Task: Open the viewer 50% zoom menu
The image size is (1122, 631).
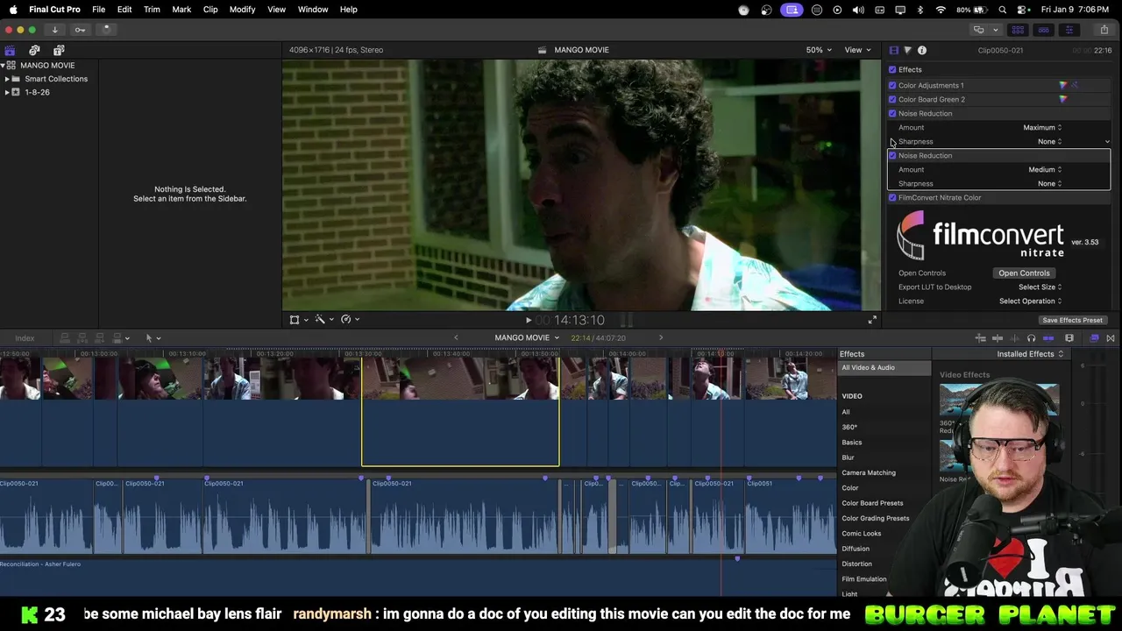Action: click(819, 50)
